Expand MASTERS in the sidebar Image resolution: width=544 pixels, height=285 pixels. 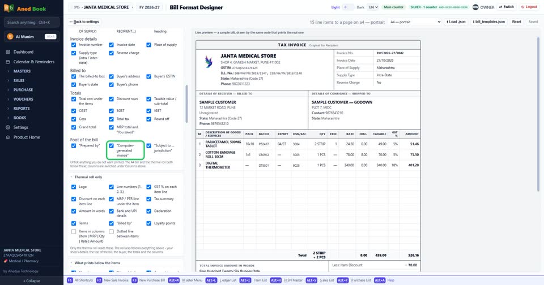click(x=22, y=71)
